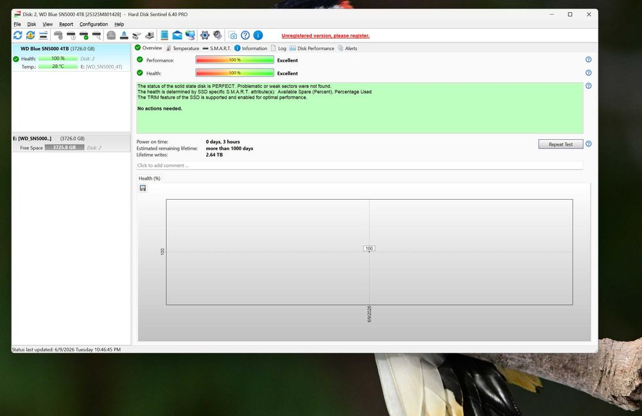Click the blue envelope send-mail icon
The image size is (642, 416).
pyautogui.click(x=177, y=35)
